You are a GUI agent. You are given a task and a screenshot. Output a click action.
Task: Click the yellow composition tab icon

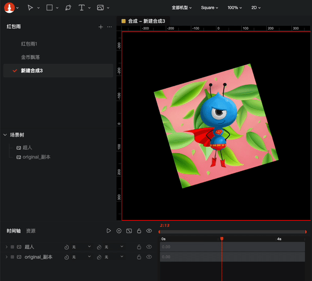click(x=123, y=21)
